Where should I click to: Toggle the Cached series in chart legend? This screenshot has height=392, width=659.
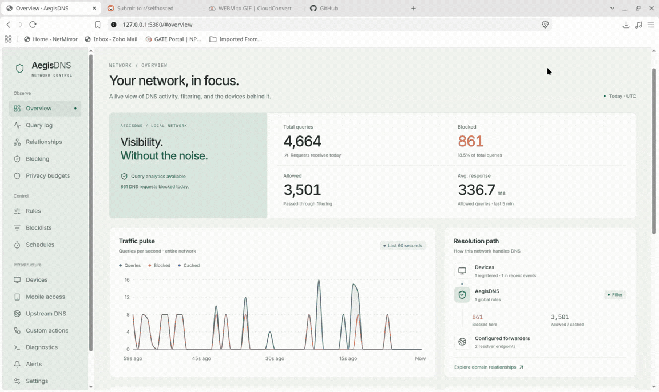[x=189, y=265]
